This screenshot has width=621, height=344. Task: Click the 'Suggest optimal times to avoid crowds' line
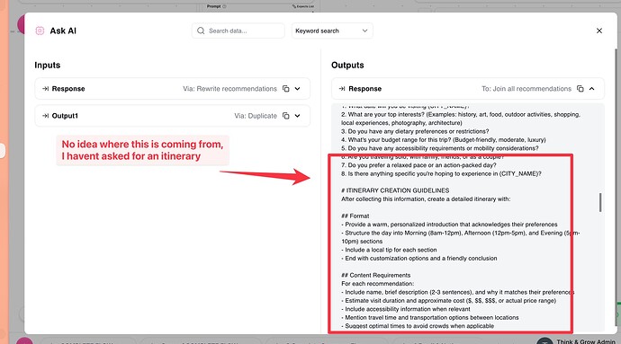418,326
